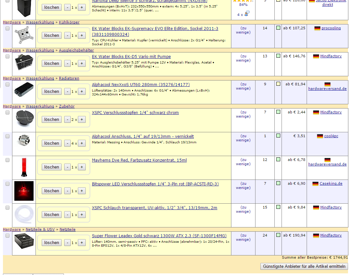Delete the Alphacool NexXxoS radiator with löschen

(x=51, y=92)
